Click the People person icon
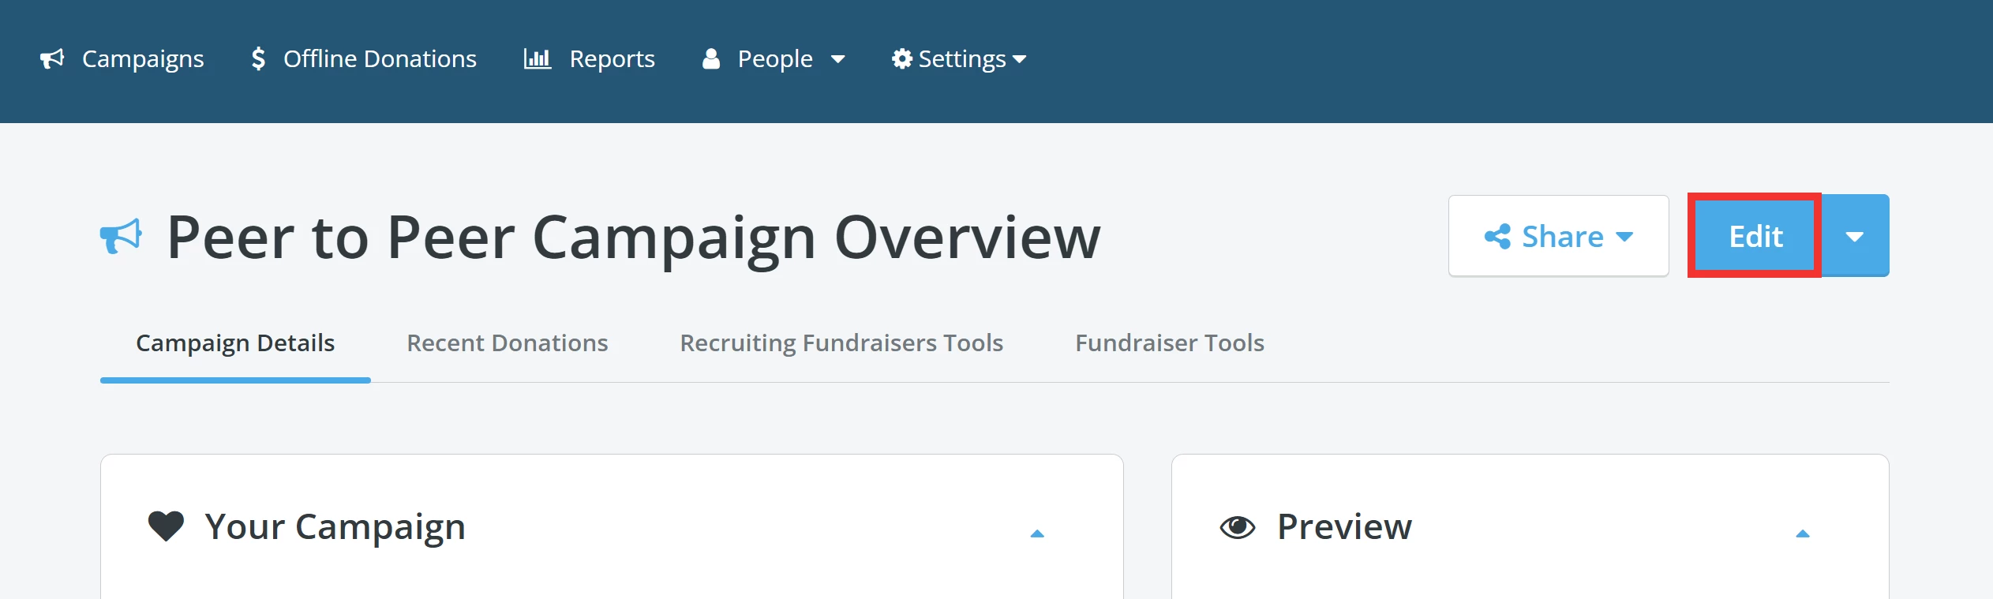Screen dimensions: 1993x599 point(711,58)
